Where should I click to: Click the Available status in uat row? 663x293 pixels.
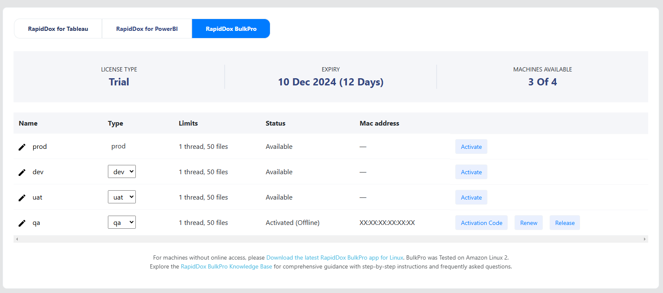279,197
